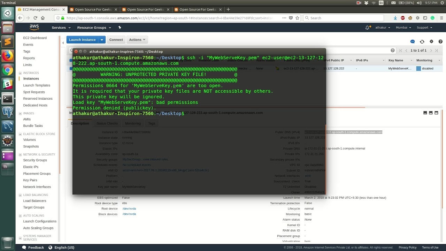Screen dimensions: 446x251
Task: Click the AWS logo home icon
Action: pos(34,28)
